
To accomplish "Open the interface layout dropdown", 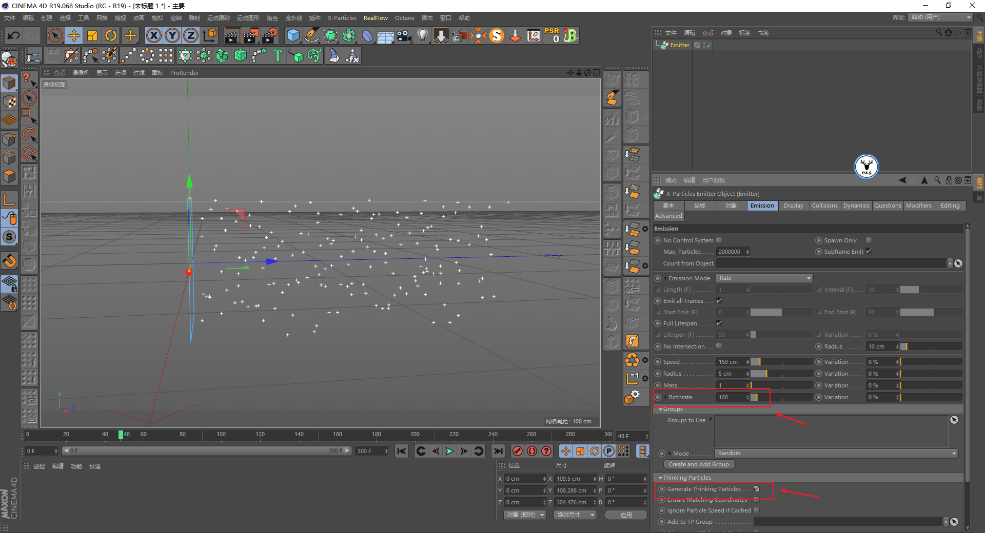I will (x=941, y=17).
